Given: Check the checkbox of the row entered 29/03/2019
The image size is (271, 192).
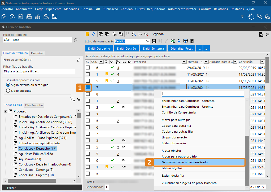Looking at the screenshot, I should tap(88, 68).
